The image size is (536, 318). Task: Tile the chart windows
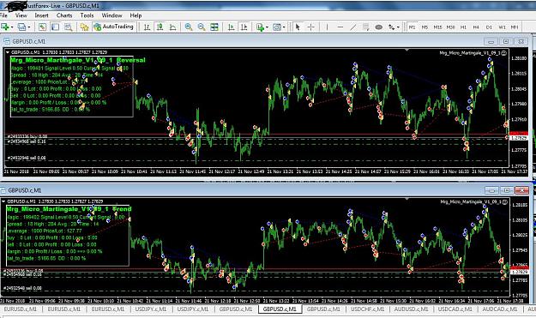[214, 27]
